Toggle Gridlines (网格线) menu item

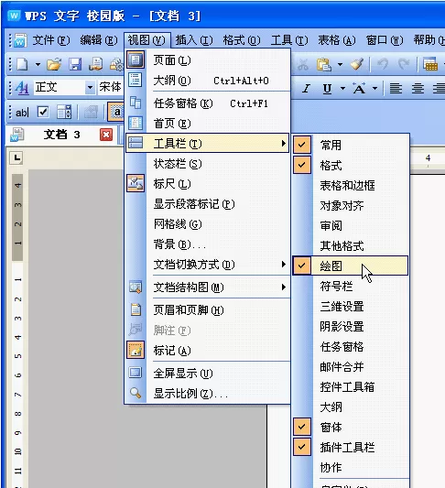click(208, 224)
